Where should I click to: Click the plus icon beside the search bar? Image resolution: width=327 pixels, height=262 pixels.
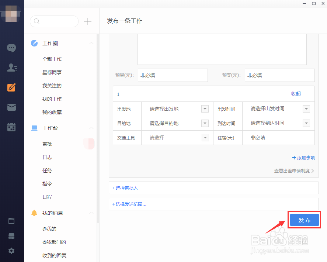88,21
